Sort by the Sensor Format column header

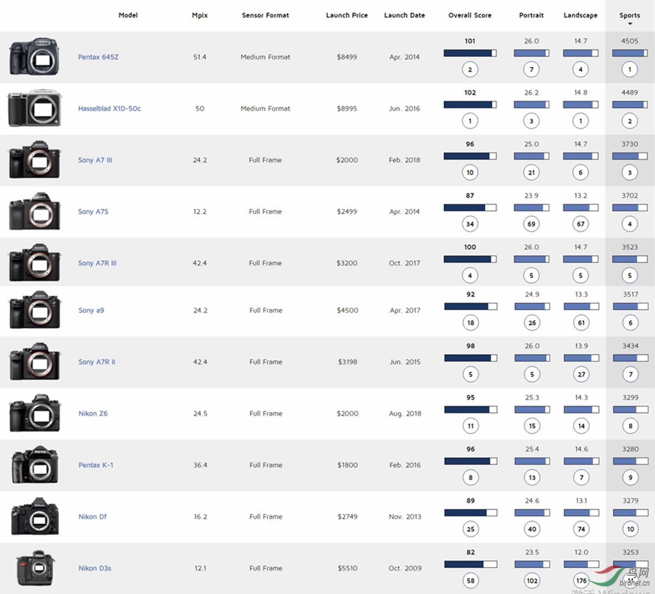point(265,15)
